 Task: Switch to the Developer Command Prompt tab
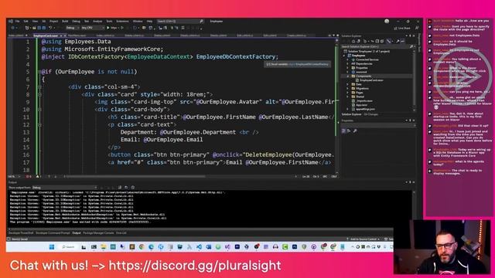click(x=53, y=233)
